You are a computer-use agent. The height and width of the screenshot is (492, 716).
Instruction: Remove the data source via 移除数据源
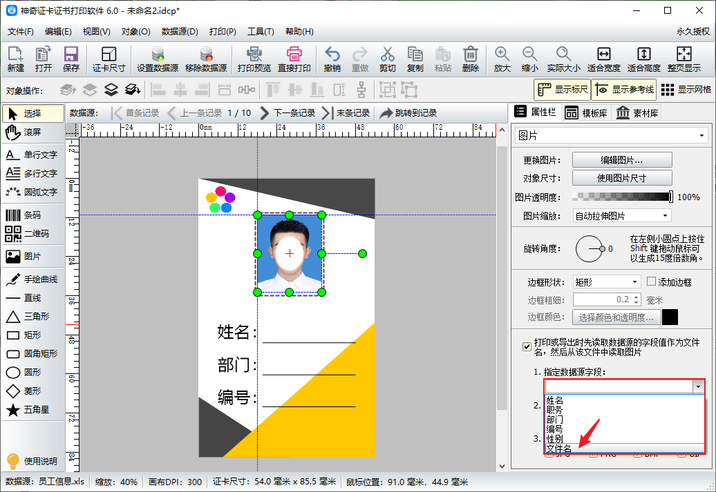pyautogui.click(x=206, y=59)
